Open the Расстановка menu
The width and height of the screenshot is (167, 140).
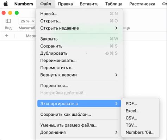tap(142, 4)
